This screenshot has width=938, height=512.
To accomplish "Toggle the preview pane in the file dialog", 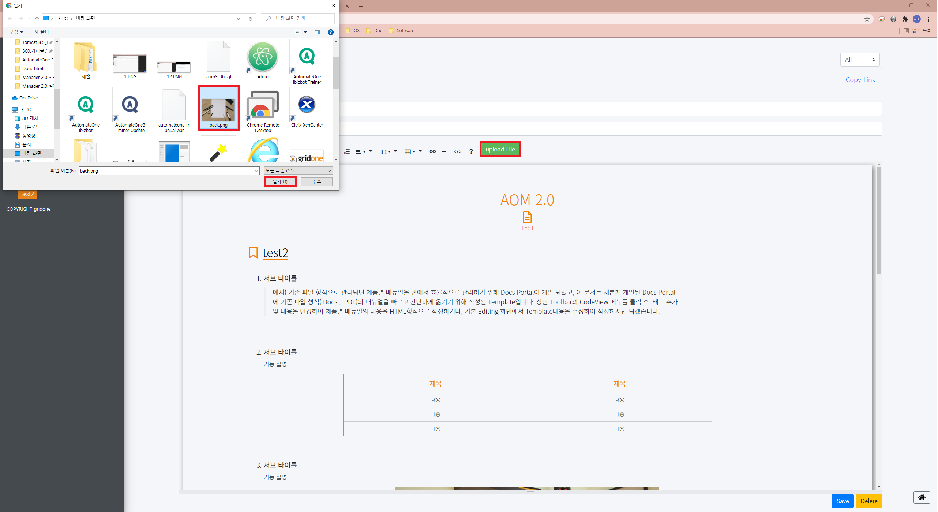I will (x=317, y=32).
